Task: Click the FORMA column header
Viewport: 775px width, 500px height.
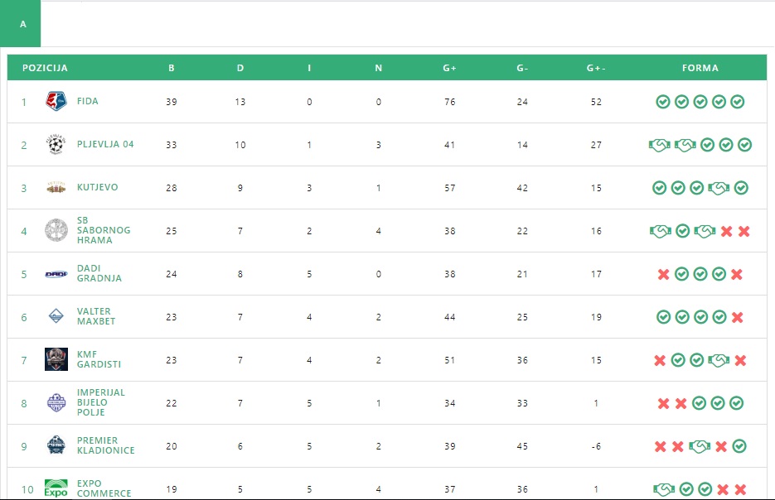Action: 700,68
